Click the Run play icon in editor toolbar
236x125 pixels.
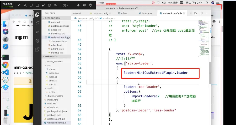pyautogui.click(x=195, y=13)
